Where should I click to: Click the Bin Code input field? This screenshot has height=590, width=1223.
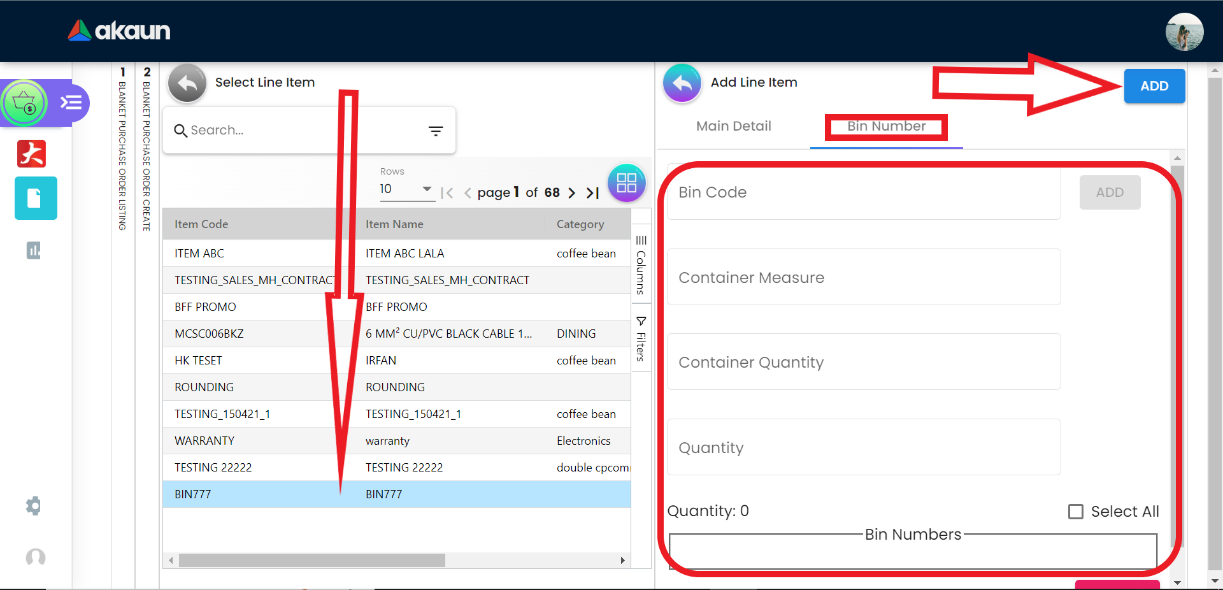(x=863, y=192)
